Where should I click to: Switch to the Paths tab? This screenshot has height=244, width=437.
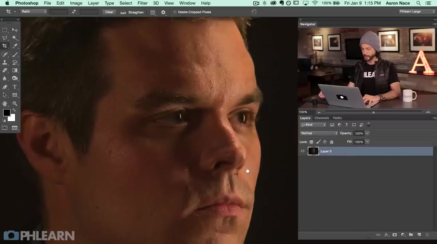coord(338,118)
